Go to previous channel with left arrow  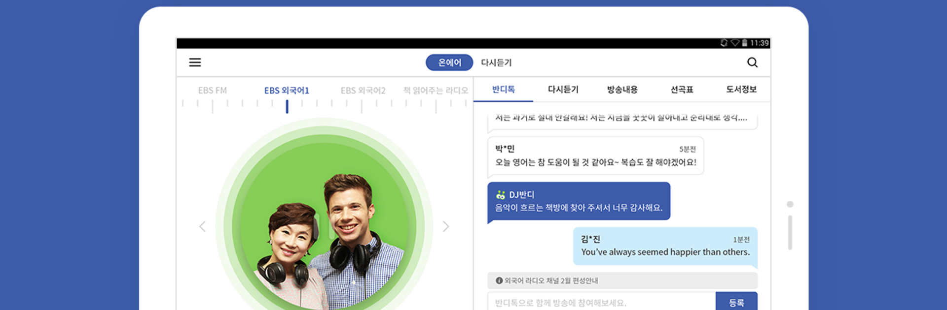(x=202, y=226)
